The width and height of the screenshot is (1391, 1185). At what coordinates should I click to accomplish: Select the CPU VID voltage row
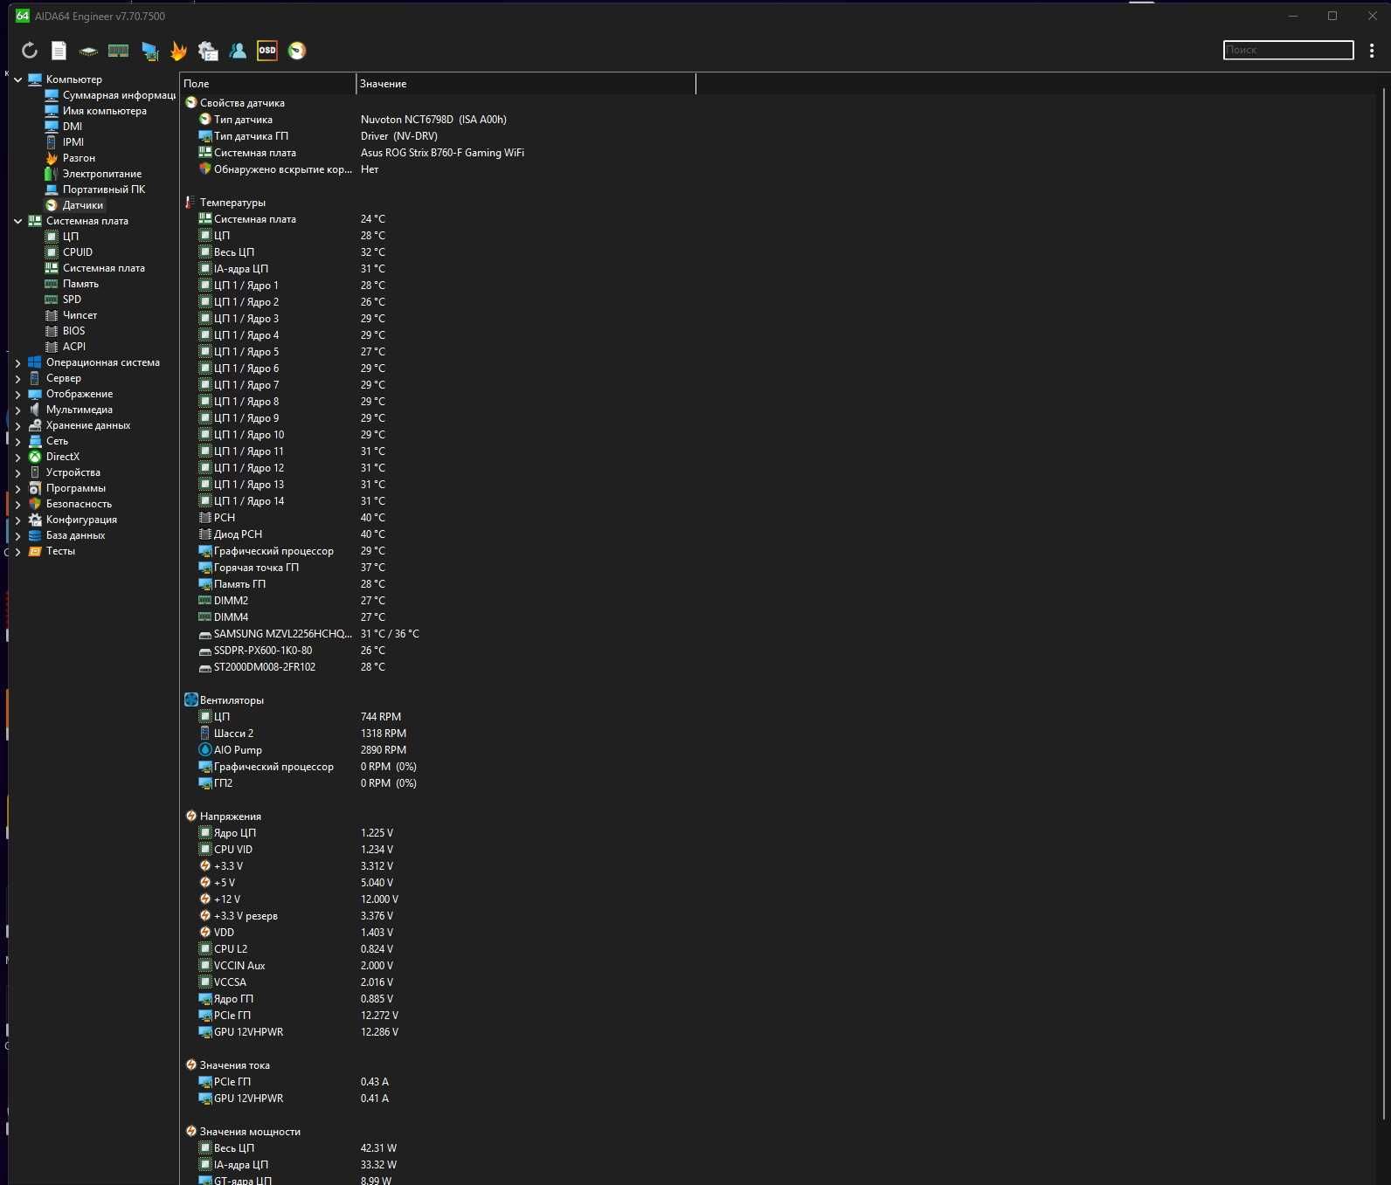(778, 850)
